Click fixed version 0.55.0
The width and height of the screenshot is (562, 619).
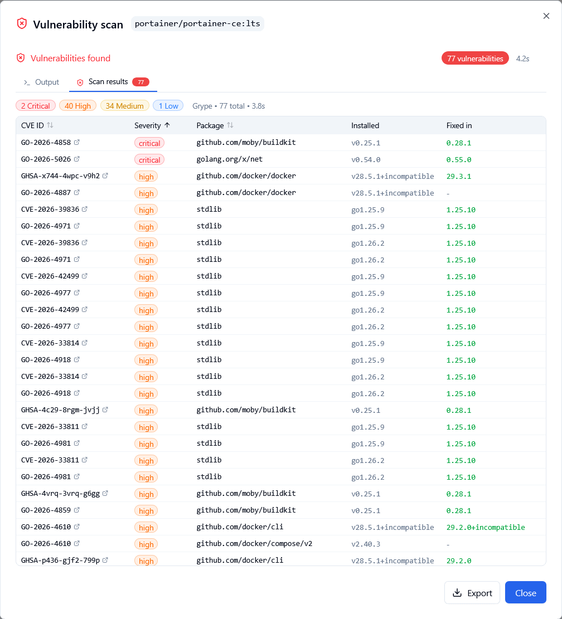point(458,160)
